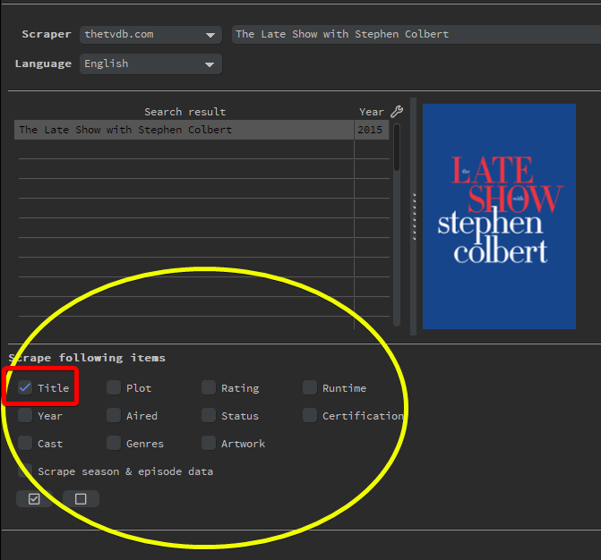601x560 pixels.
Task: Click the search field with The Late Show title
Action: pos(416,35)
